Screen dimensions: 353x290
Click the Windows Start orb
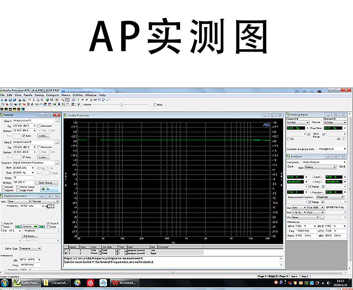[x=4, y=283]
